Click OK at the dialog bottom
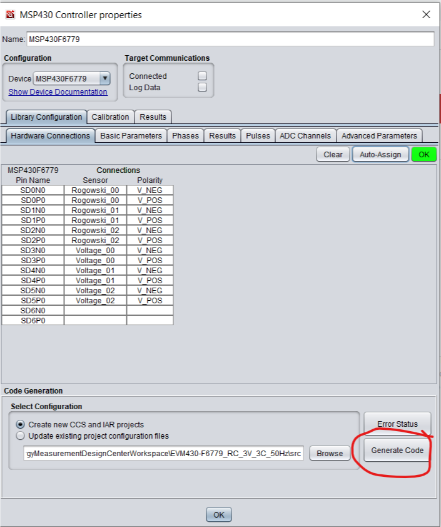 (x=219, y=514)
